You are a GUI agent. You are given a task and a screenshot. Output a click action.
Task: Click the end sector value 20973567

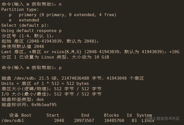(x=84, y=121)
